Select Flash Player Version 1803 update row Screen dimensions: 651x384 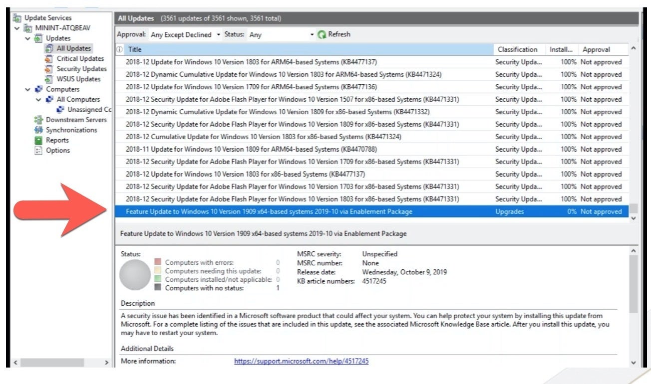click(371, 199)
